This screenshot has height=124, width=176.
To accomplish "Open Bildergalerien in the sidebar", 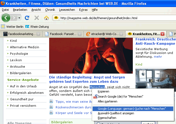I will pyautogui.click(x=21, y=73).
